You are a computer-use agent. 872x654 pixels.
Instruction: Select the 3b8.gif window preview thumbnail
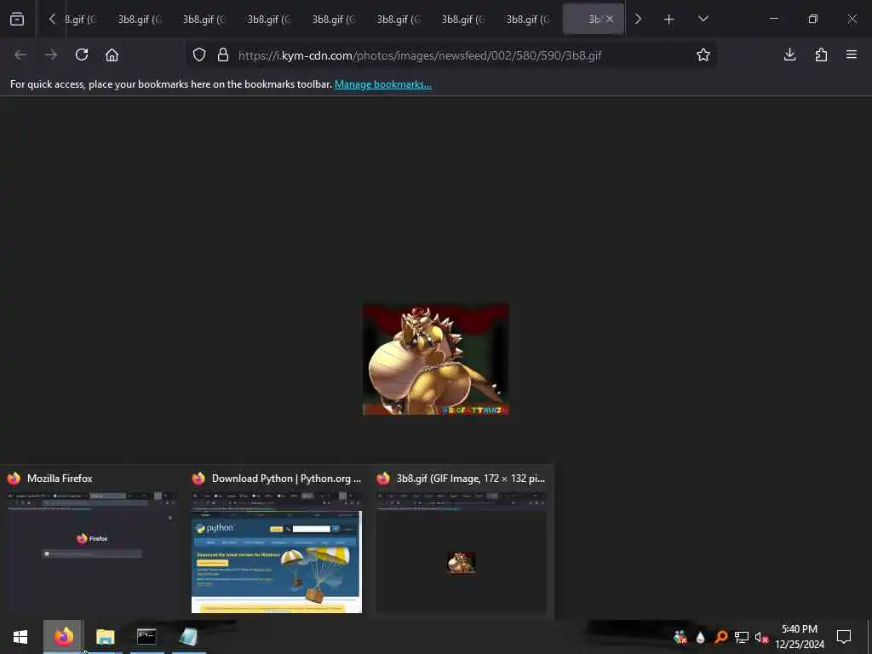click(461, 552)
